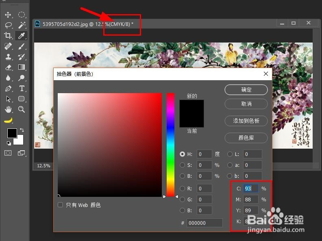Select the Type tool
322x241 pixels.
point(22,88)
